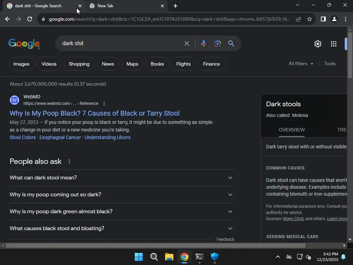Open the Mayo Clinic source link

(294, 219)
